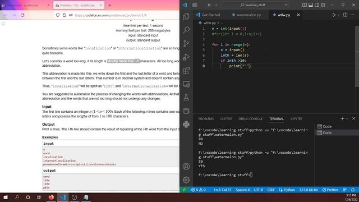Go forward in VS Code navigation history
Image resolution: width=359 pixels, height=202 pixels.
click(215, 5)
